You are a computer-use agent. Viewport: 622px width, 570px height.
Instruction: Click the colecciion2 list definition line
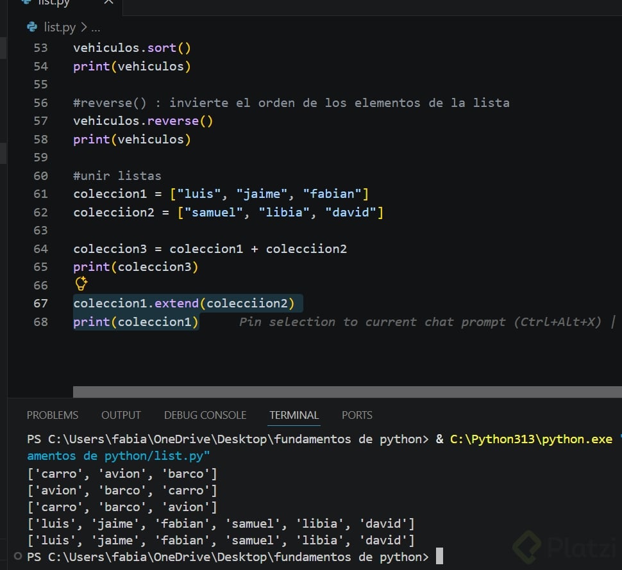pos(228,213)
